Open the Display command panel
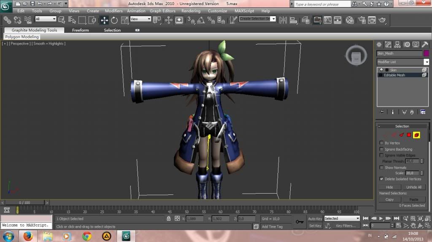Screen dimensions: 432x242 click(x=416, y=45)
